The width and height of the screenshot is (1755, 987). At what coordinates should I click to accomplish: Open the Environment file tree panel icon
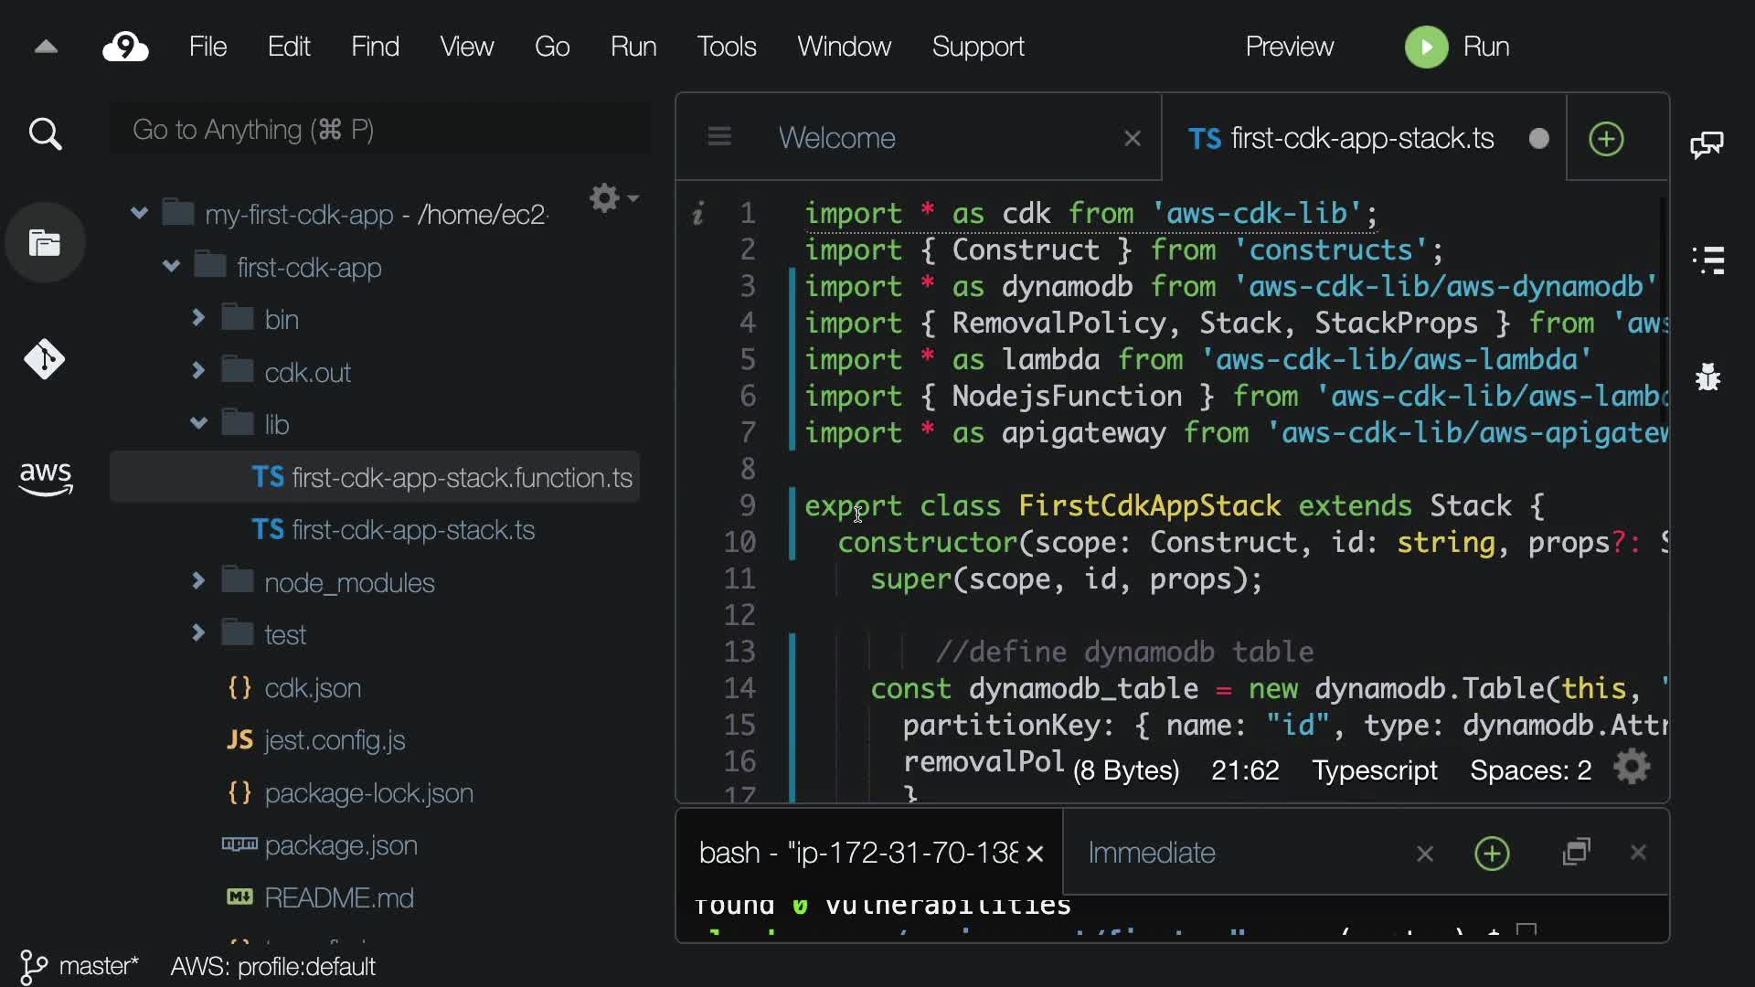point(45,243)
